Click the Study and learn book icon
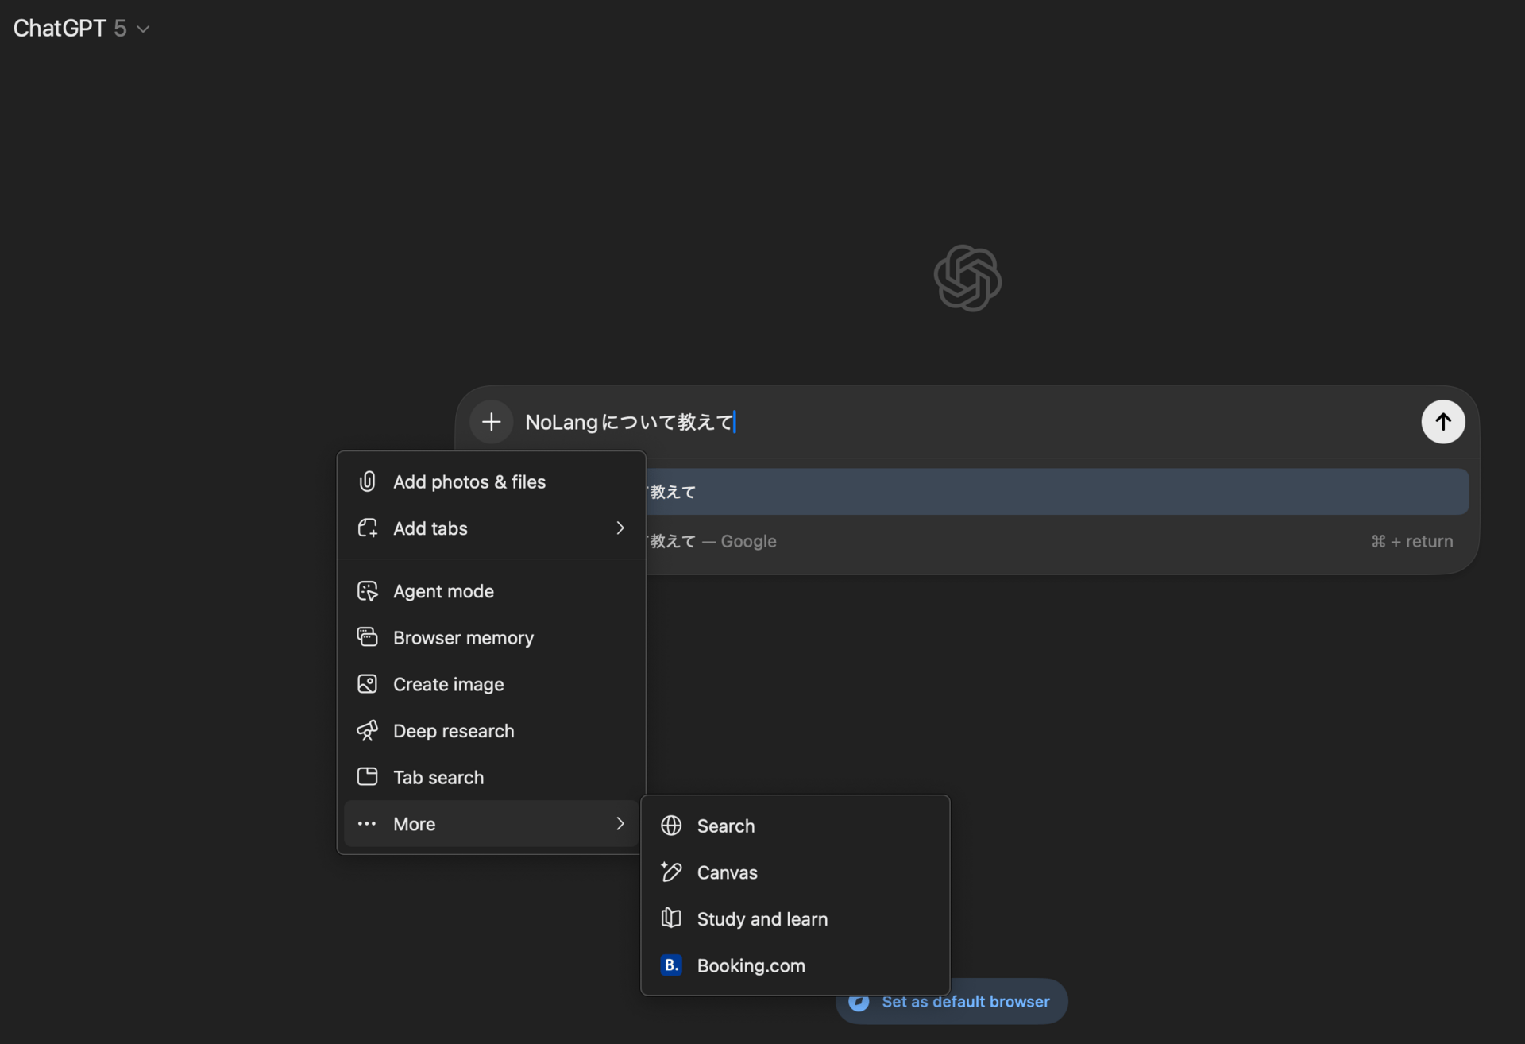Viewport: 1525px width, 1044px height. click(671, 918)
